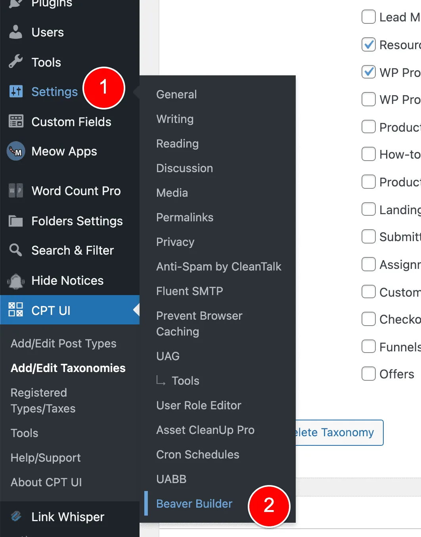Click the Word Count Pro icon

tap(16, 191)
